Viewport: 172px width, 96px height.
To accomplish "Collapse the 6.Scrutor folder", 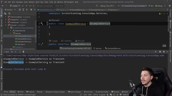I will pos(6,25).
